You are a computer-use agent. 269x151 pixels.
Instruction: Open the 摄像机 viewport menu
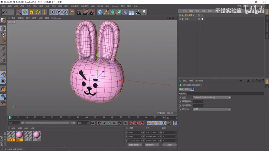coord(21,18)
